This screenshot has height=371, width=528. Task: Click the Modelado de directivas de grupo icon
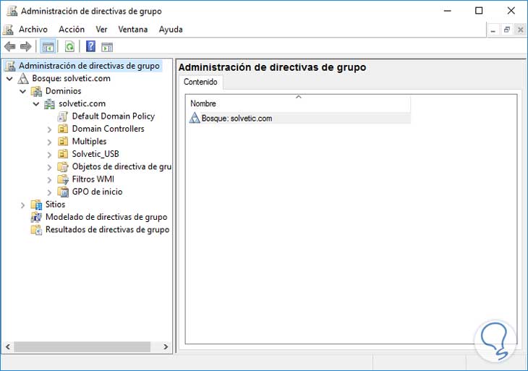[x=36, y=217]
